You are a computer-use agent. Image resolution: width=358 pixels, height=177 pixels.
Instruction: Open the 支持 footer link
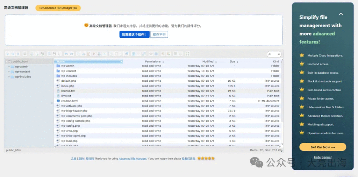[81, 158]
